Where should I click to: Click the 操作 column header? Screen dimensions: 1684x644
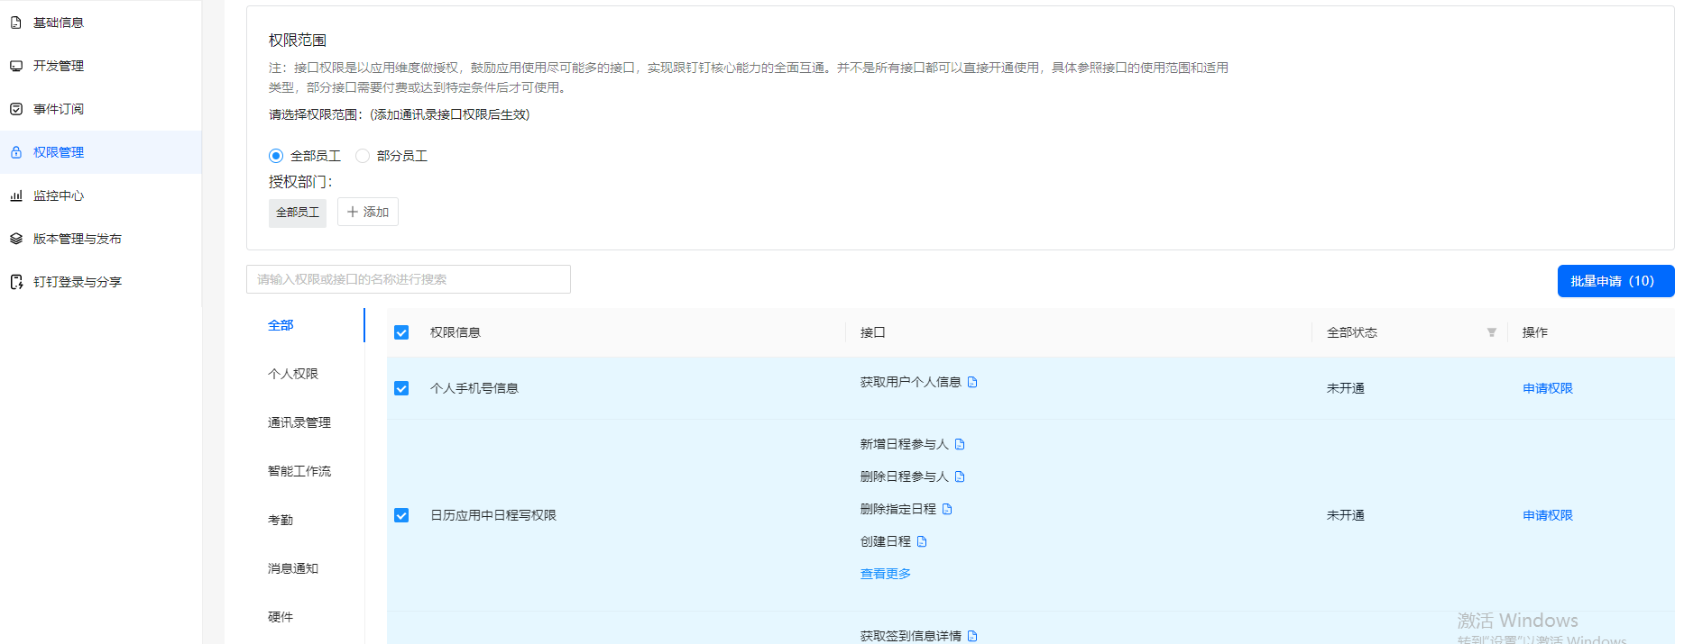(1535, 332)
